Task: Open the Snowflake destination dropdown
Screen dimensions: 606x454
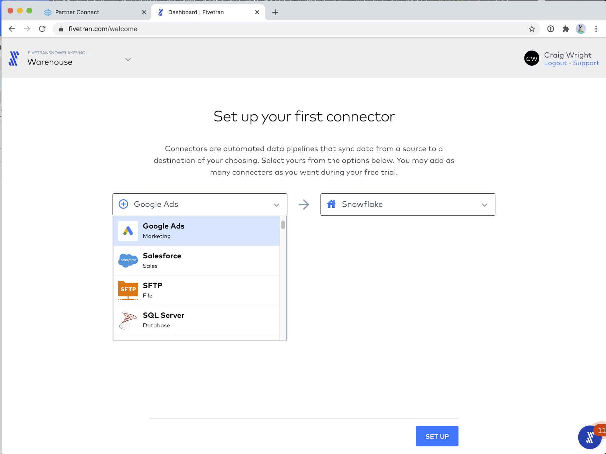Action: [484, 205]
